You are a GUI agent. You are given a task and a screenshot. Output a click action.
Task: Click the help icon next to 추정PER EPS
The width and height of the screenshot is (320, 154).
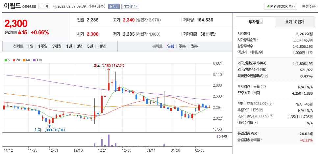[261, 110]
